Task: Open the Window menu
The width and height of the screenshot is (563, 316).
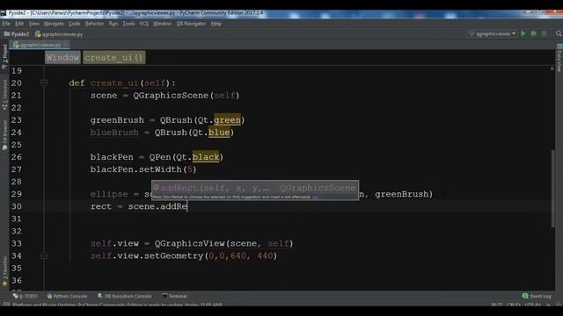Action: 162,24
